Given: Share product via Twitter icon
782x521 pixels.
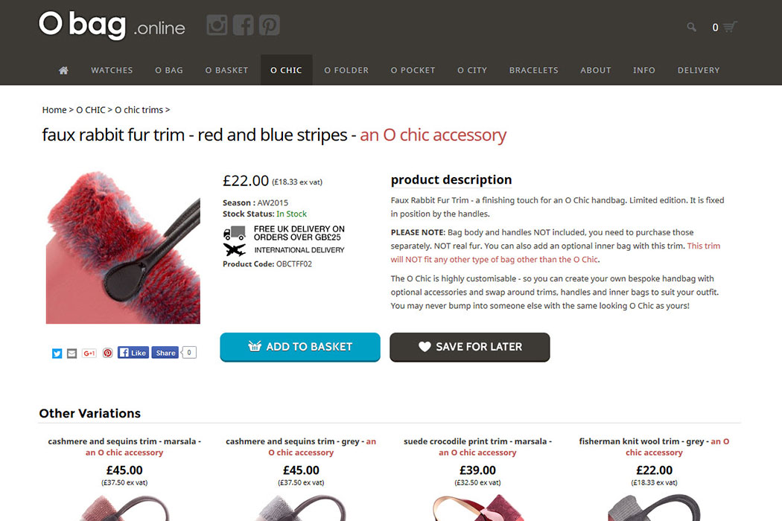Looking at the screenshot, I should (57, 353).
